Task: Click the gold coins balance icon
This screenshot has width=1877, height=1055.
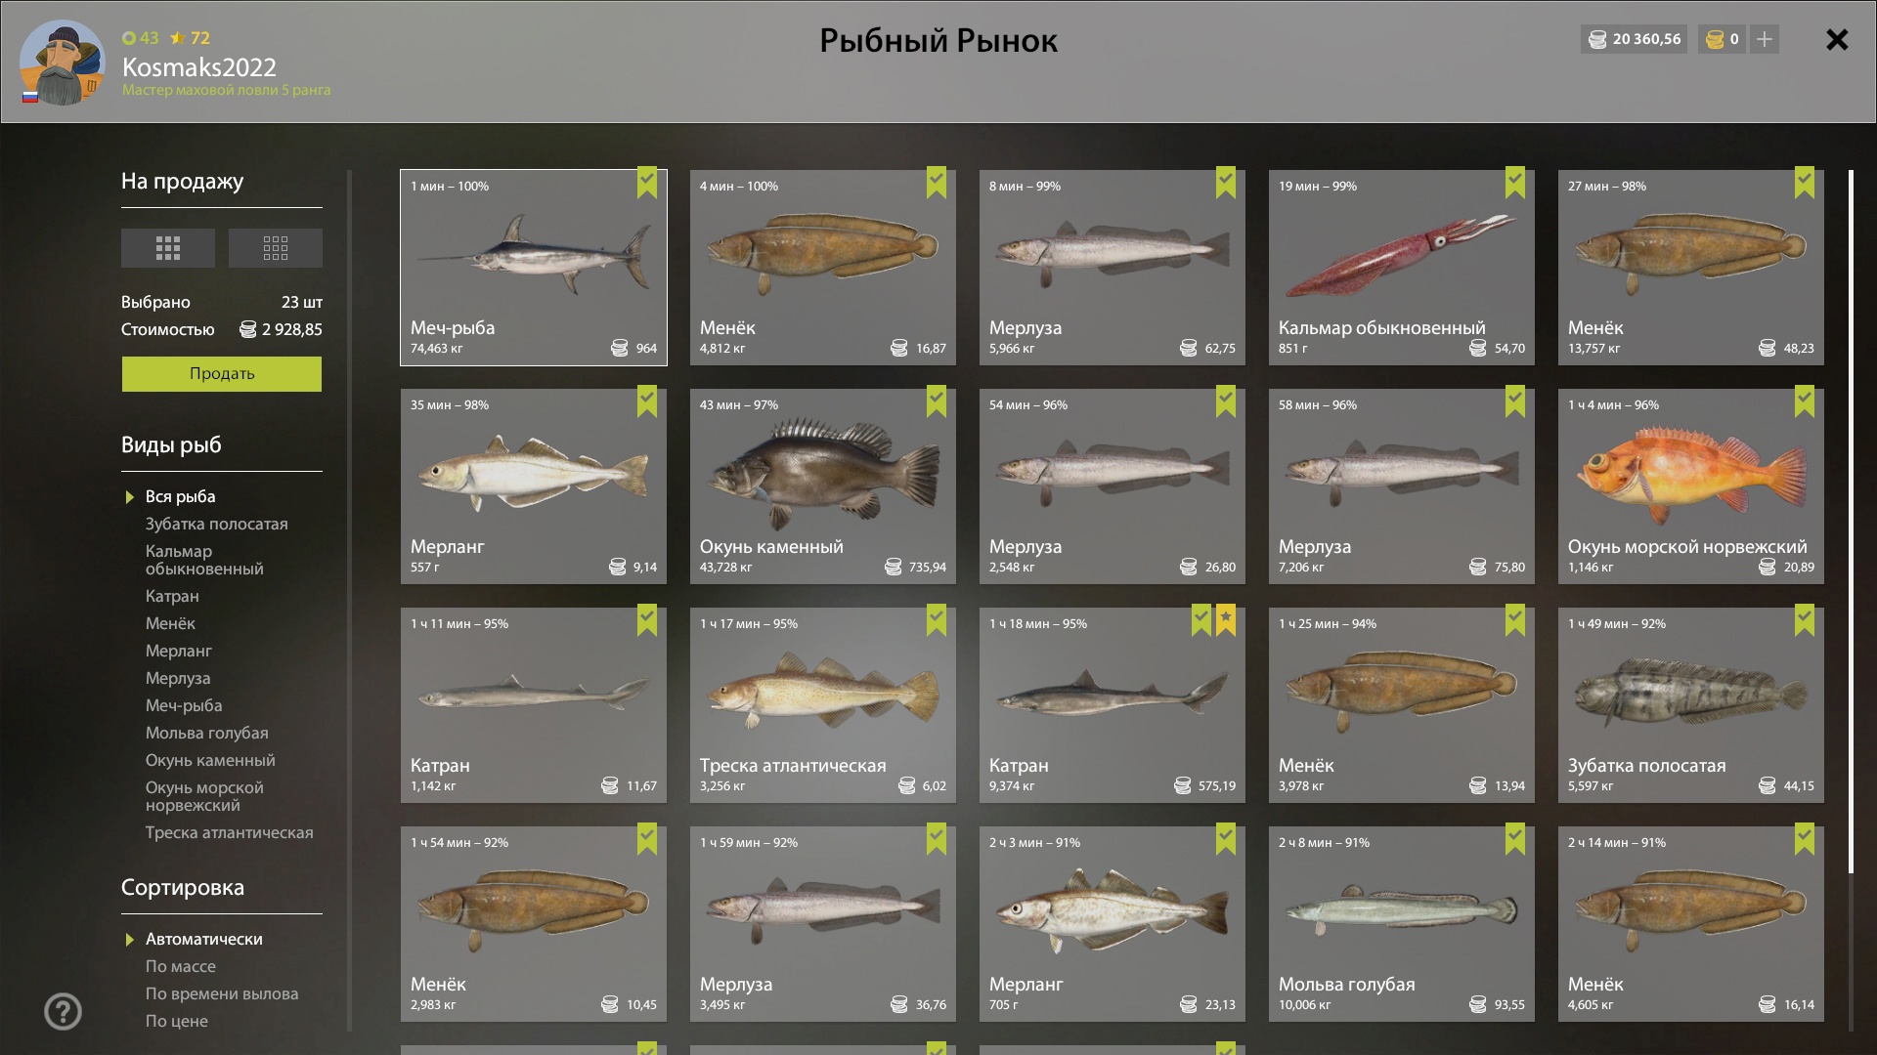Action: click(x=1715, y=39)
